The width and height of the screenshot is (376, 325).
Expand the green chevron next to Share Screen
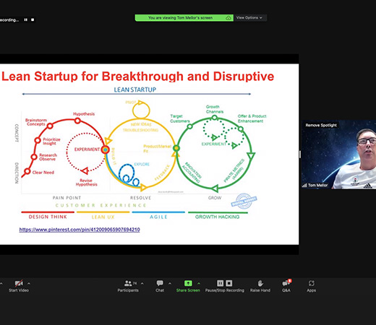(199, 283)
